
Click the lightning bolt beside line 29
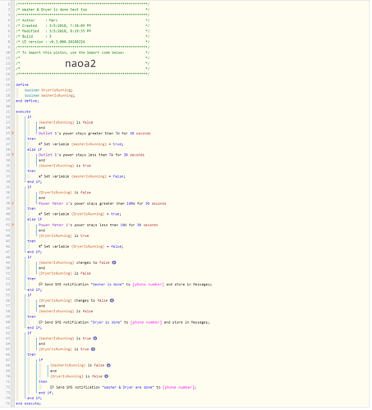12,156
